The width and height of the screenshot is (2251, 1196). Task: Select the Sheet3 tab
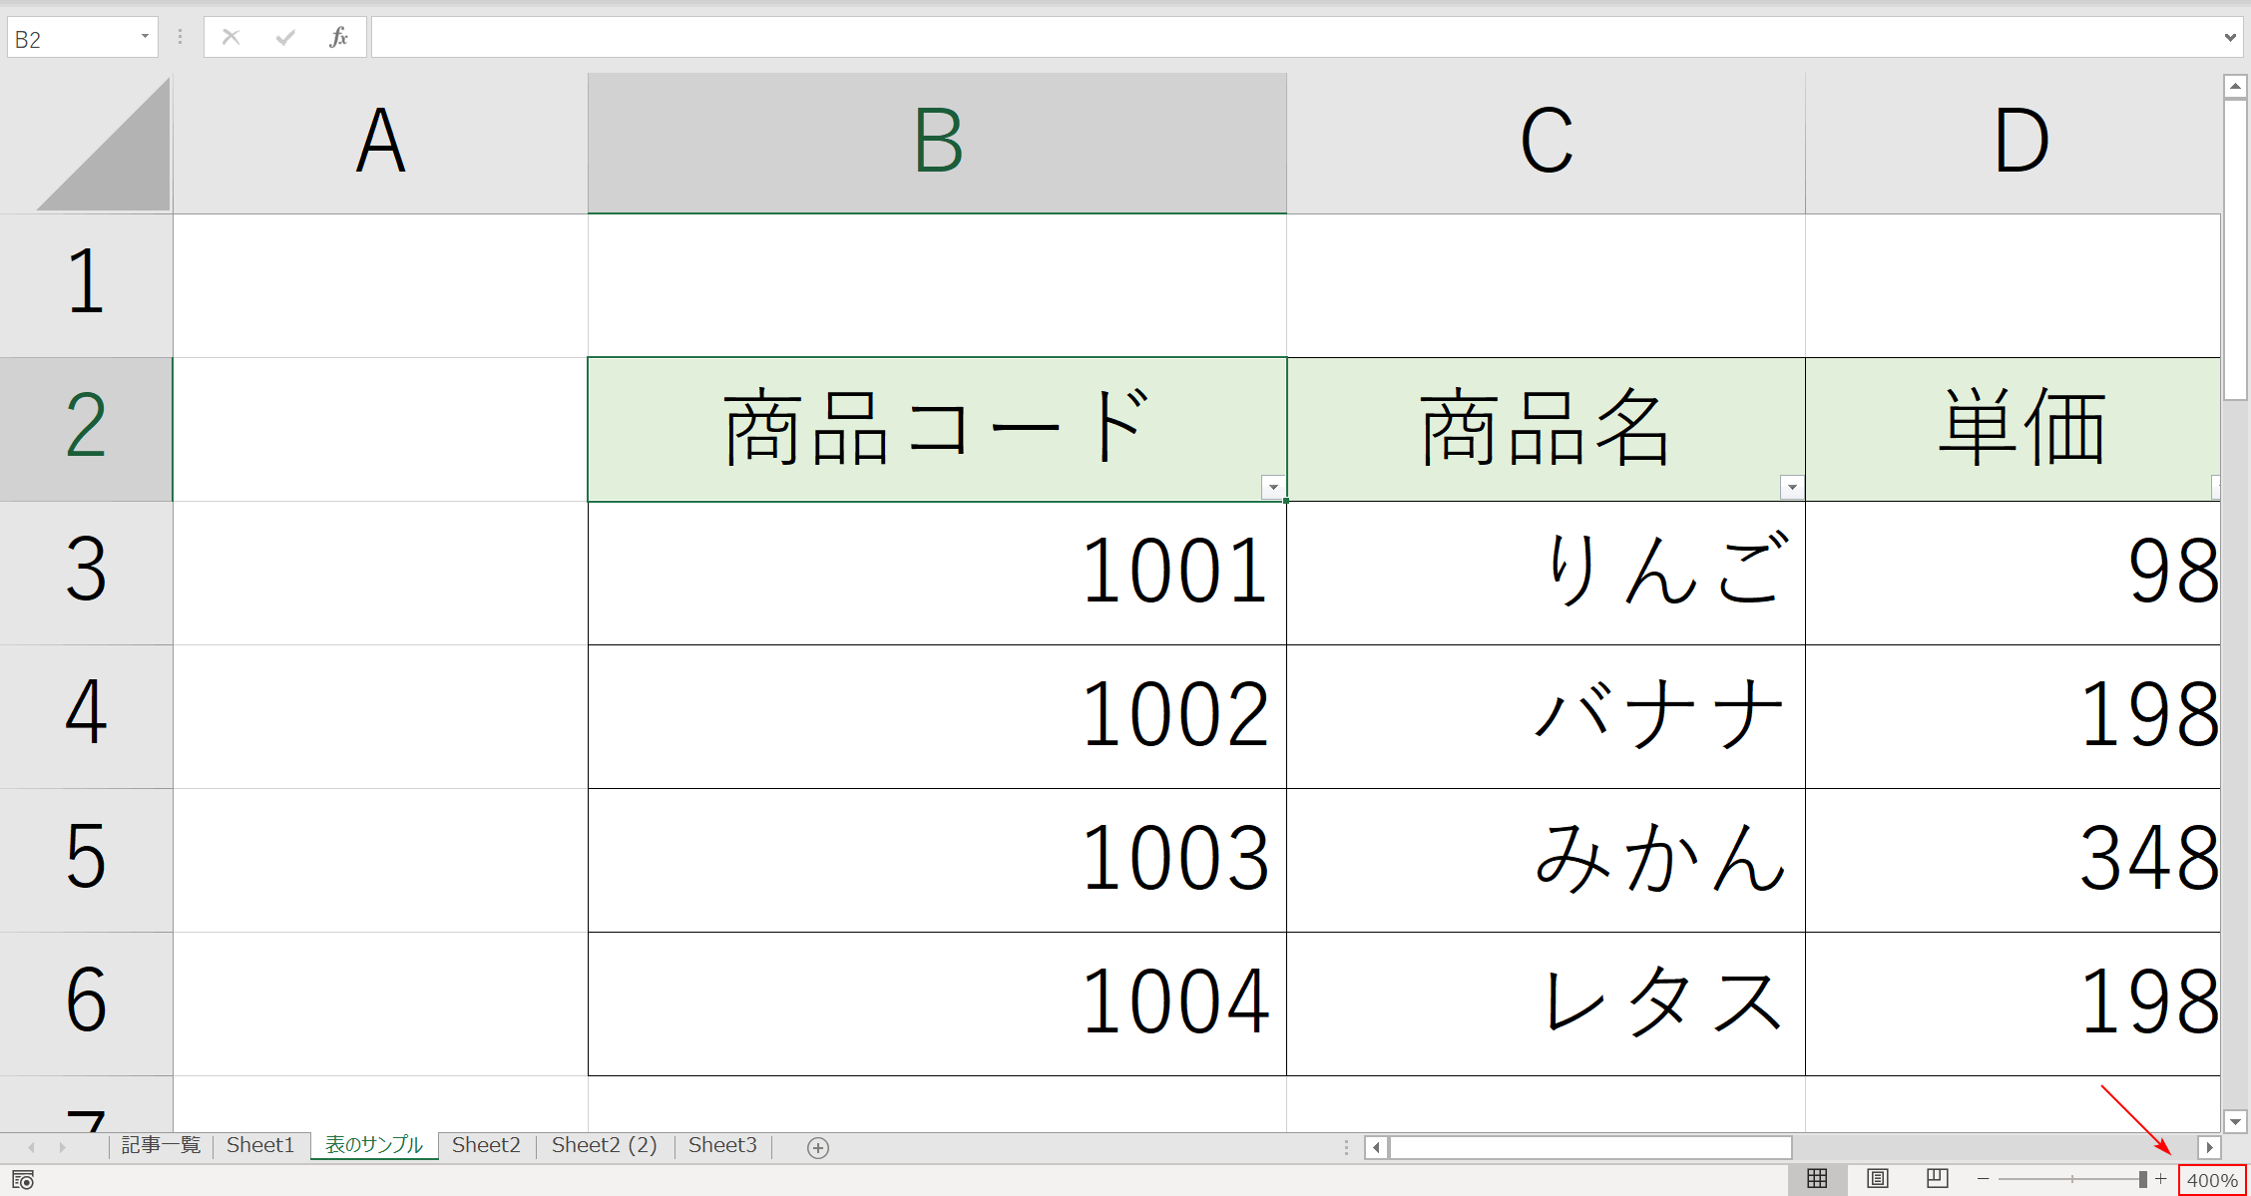[722, 1145]
